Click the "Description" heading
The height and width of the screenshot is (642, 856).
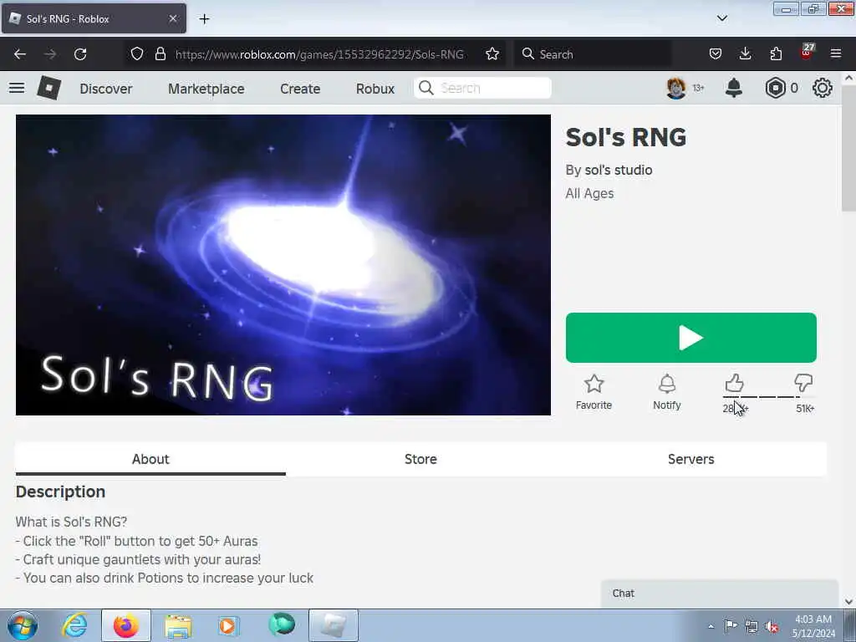(x=60, y=492)
